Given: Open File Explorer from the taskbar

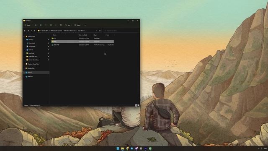Looking at the screenshot, I should [123, 148].
